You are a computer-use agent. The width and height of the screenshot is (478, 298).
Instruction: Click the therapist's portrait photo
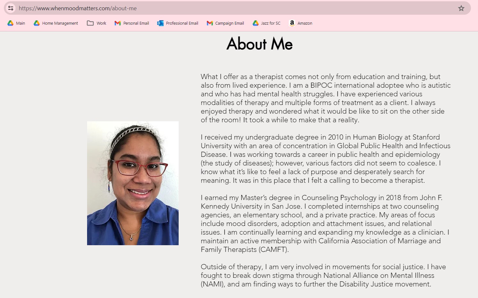(133, 183)
